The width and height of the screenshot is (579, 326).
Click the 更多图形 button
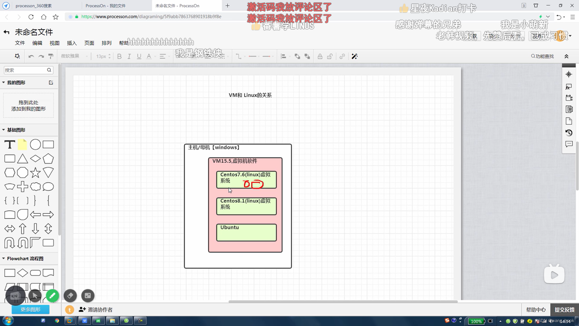point(30,309)
